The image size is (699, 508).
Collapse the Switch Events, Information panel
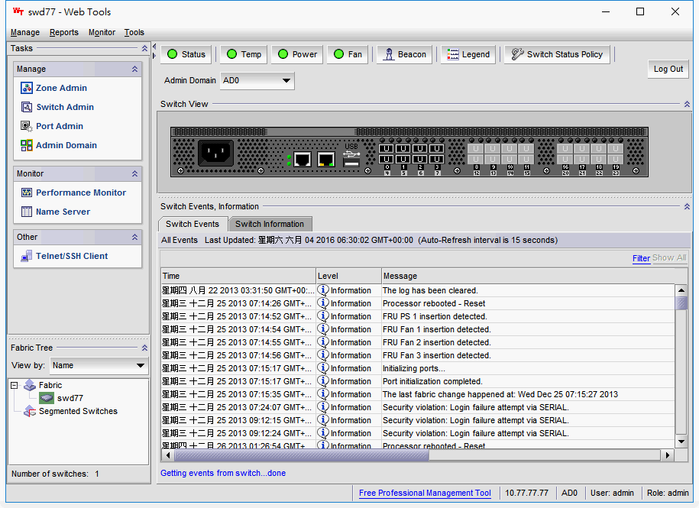[687, 206]
